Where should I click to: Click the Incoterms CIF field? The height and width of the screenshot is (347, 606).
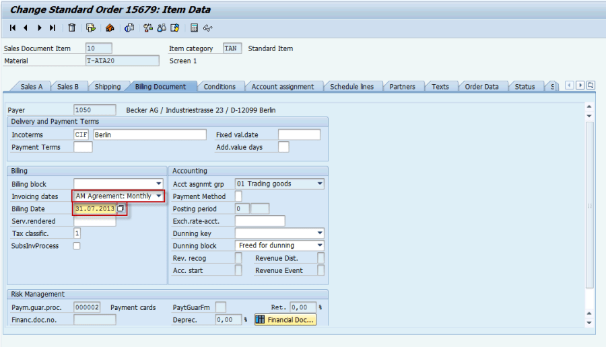tap(81, 134)
